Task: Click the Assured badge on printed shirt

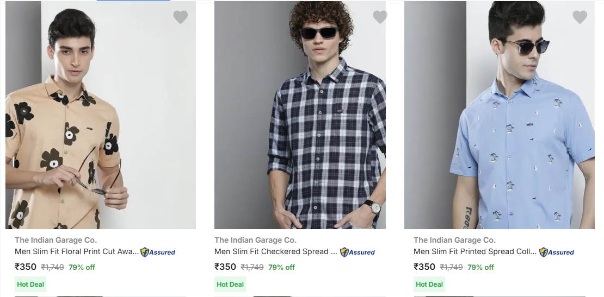Action: 557,252
